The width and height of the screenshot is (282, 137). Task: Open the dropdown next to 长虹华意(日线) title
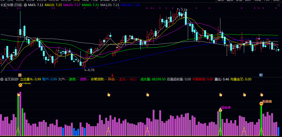pyautogui.click(x=25, y=5)
